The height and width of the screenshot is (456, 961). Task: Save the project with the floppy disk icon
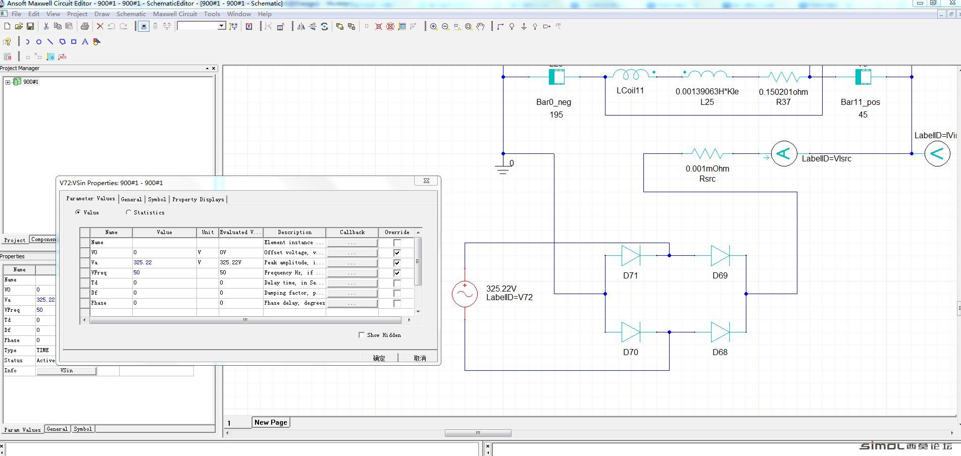(30, 26)
